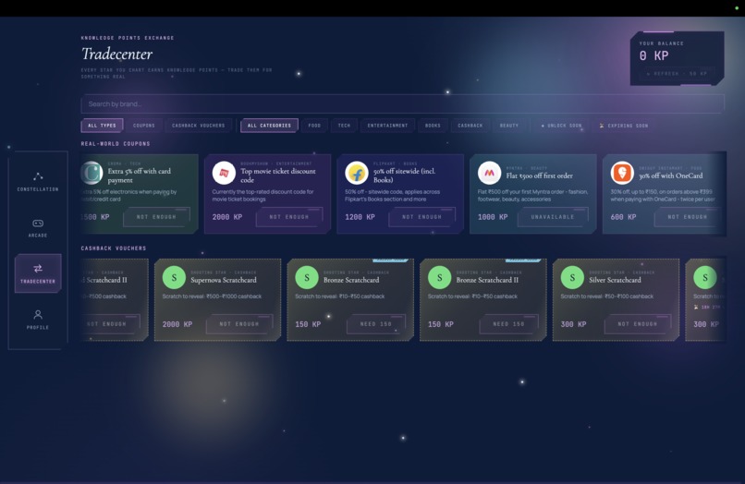The height and width of the screenshot is (484, 745).
Task: Click the green S icon on Bronze Scratchcard
Action: tap(307, 277)
